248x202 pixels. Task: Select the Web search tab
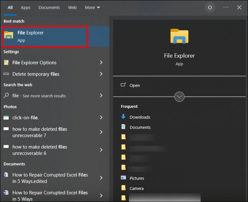(x=72, y=7)
